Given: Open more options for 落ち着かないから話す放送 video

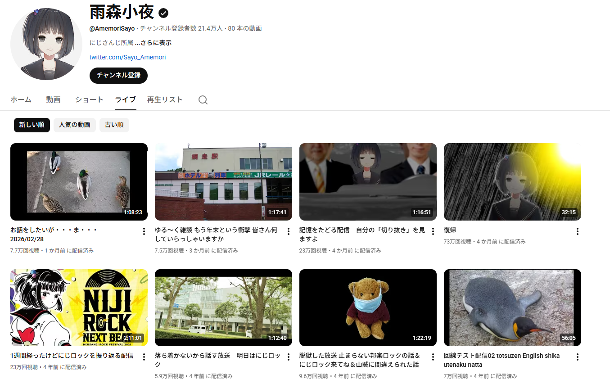Looking at the screenshot, I should 289,357.
